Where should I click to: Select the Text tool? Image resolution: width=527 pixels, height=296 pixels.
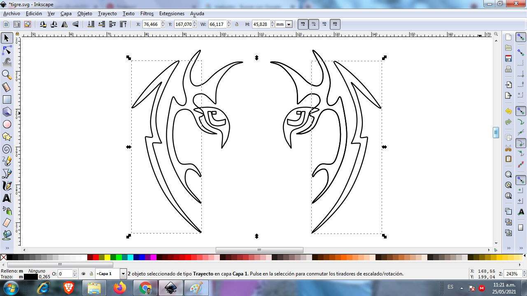click(x=7, y=198)
